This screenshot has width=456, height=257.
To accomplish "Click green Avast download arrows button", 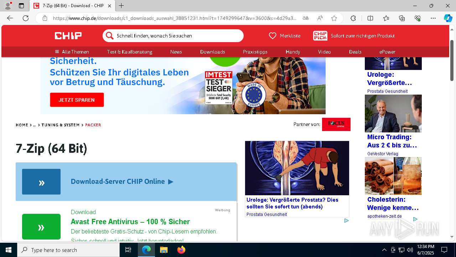I will [41, 227].
